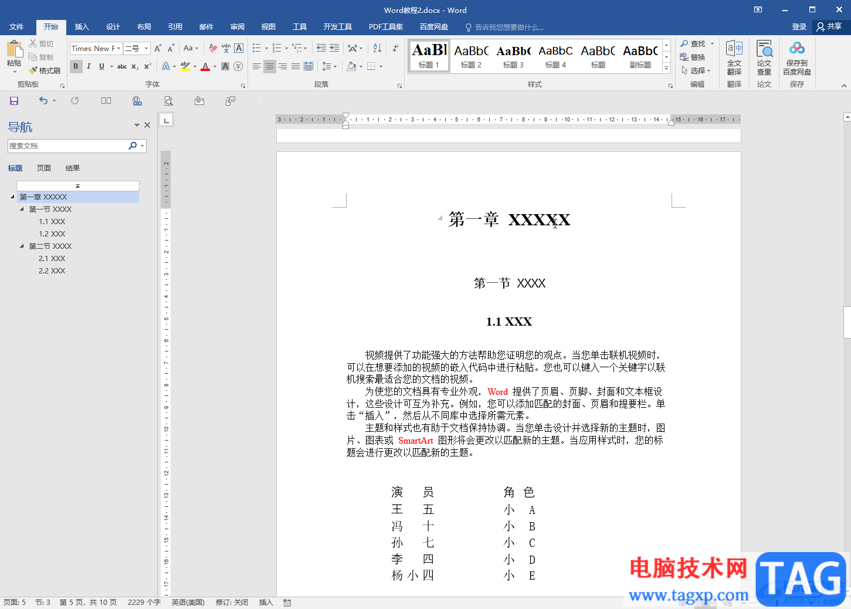Image resolution: width=851 pixels, height=609 pixels.
Task: Click the character shading icon
Action: pos(225,66)
